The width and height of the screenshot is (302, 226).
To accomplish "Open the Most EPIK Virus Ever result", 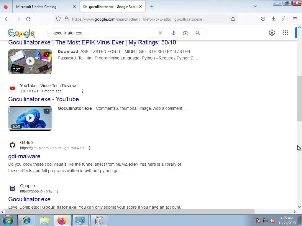I will 92,42.
